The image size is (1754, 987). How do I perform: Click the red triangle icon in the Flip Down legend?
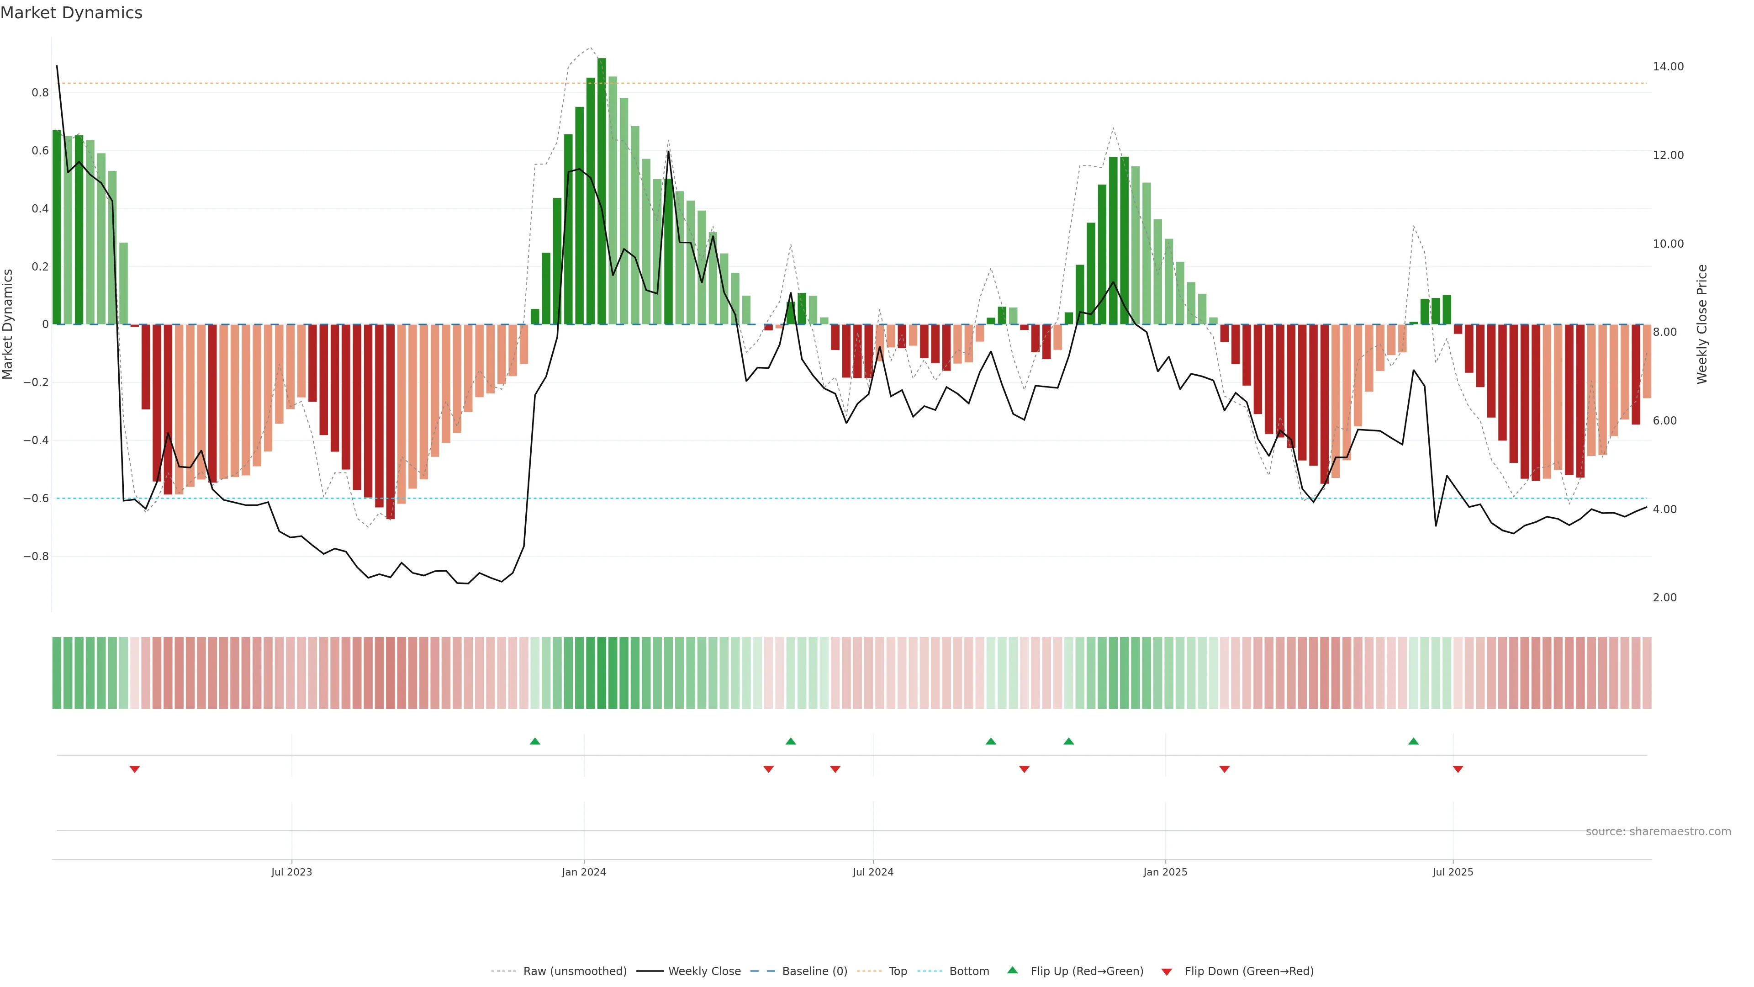1167,972
